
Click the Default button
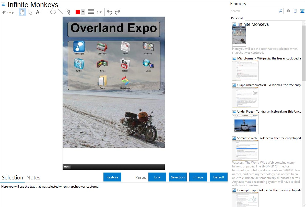point(219,177)
